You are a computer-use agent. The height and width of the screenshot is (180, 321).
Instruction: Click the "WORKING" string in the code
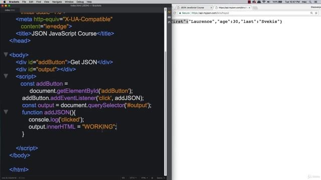coord(99,126)
